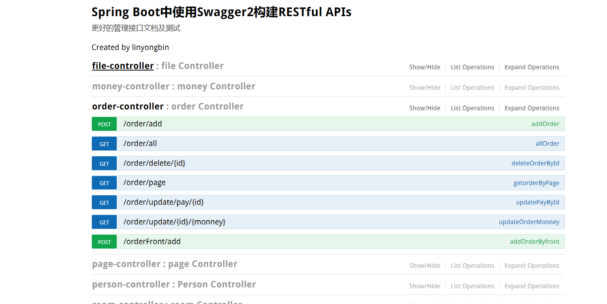Open the /order/delete/{id} endpoint path

[154, 163]
